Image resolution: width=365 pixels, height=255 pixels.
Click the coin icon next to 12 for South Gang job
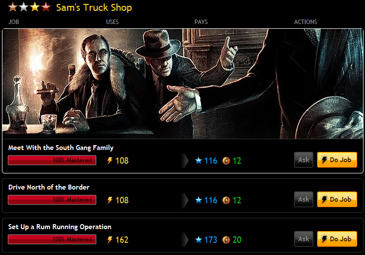point(226,161)
